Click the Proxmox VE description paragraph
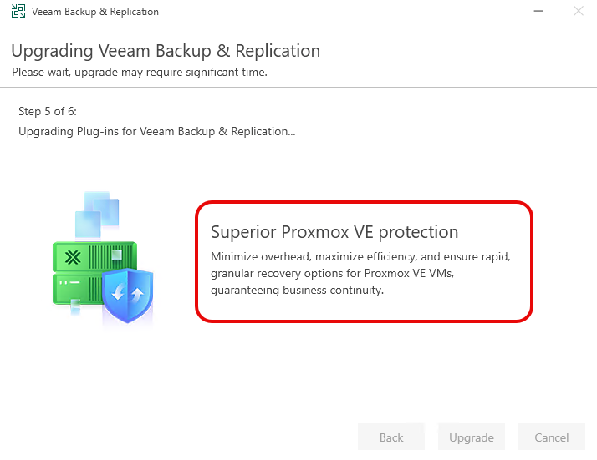This screenshot has height=460, width=597. 360,273
